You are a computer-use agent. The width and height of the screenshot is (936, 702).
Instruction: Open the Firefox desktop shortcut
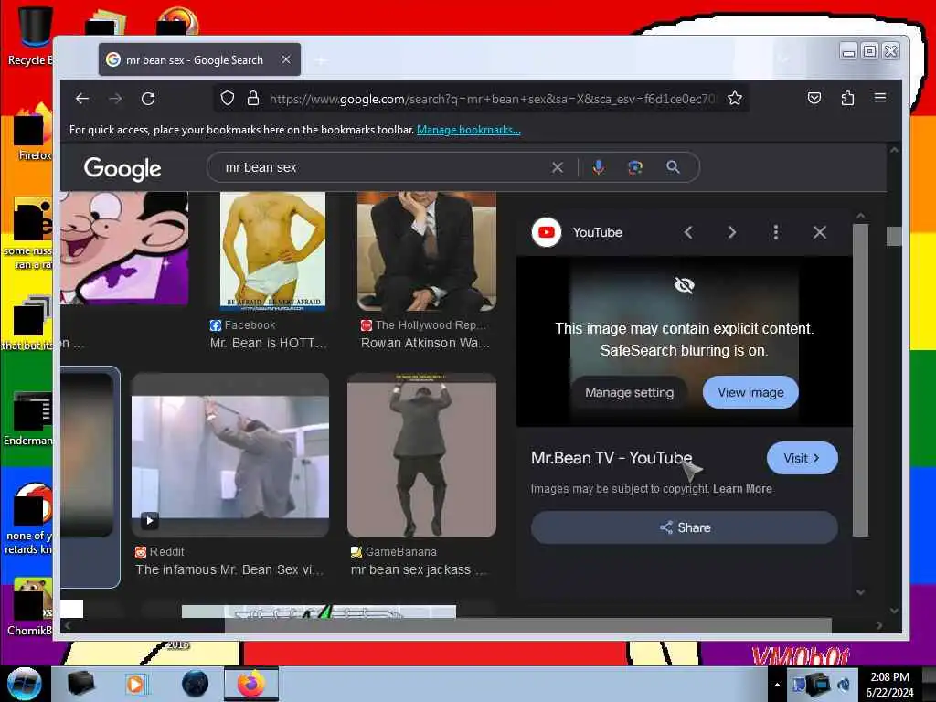33,133
